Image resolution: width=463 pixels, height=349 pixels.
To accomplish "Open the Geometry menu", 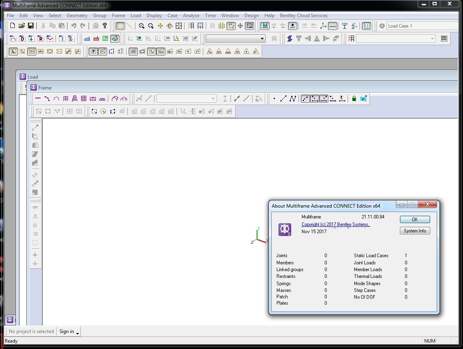I will pos(77,15).
